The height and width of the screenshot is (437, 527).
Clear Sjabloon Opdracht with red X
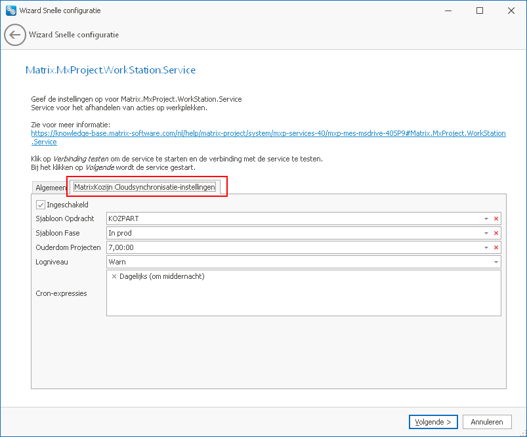point(496,218)
